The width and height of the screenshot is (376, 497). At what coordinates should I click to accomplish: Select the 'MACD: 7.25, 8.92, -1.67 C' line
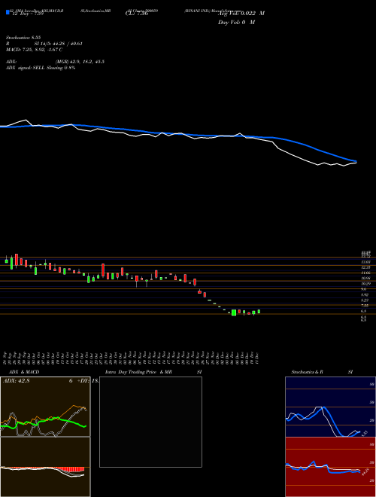pyautogui.click(x=34, y=50)
